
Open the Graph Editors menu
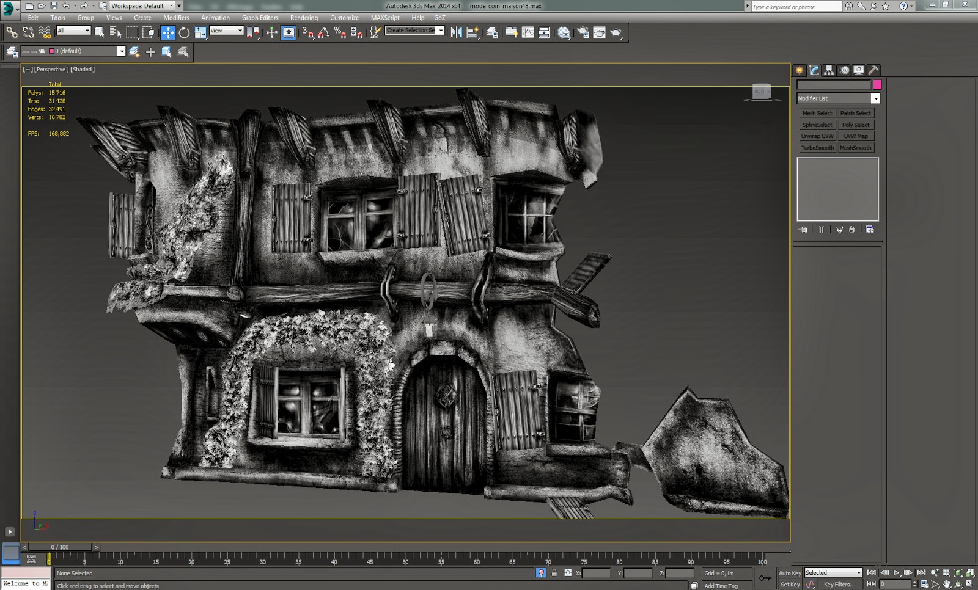tap(260, 18)
